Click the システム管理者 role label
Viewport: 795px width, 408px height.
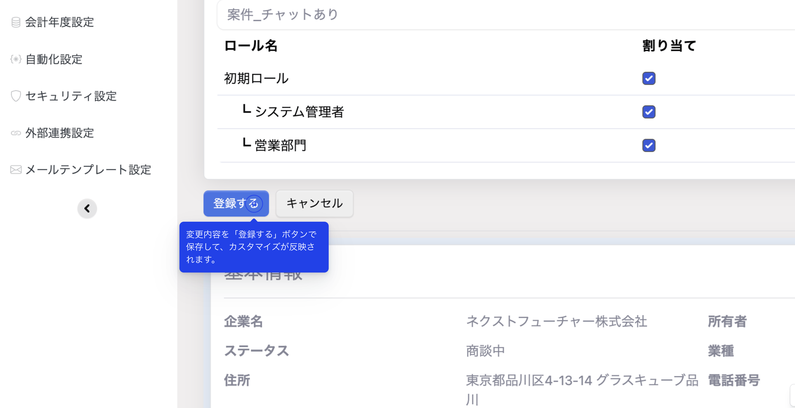299,112
